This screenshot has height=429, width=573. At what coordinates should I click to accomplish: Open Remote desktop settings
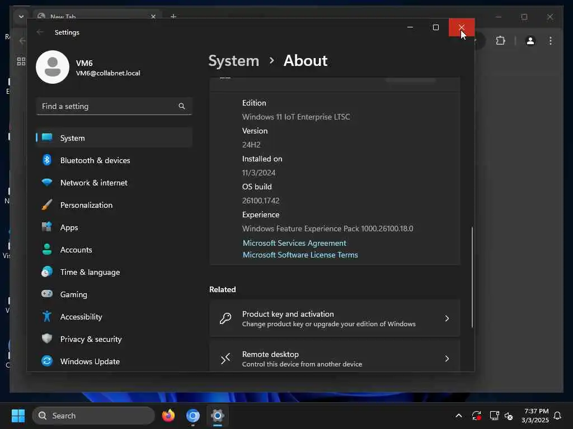coord(335,359)
